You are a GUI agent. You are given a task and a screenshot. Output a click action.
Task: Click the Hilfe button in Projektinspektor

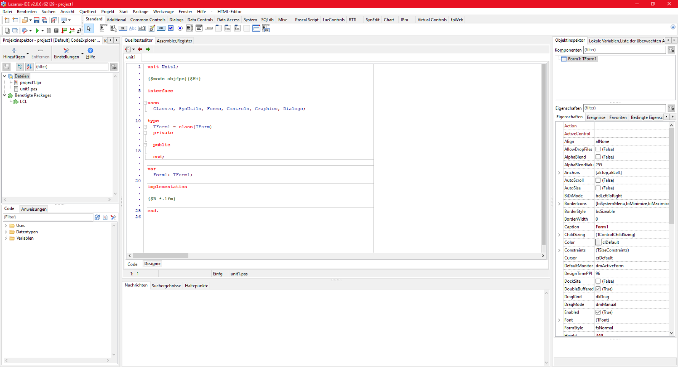[x=90, y=53]
